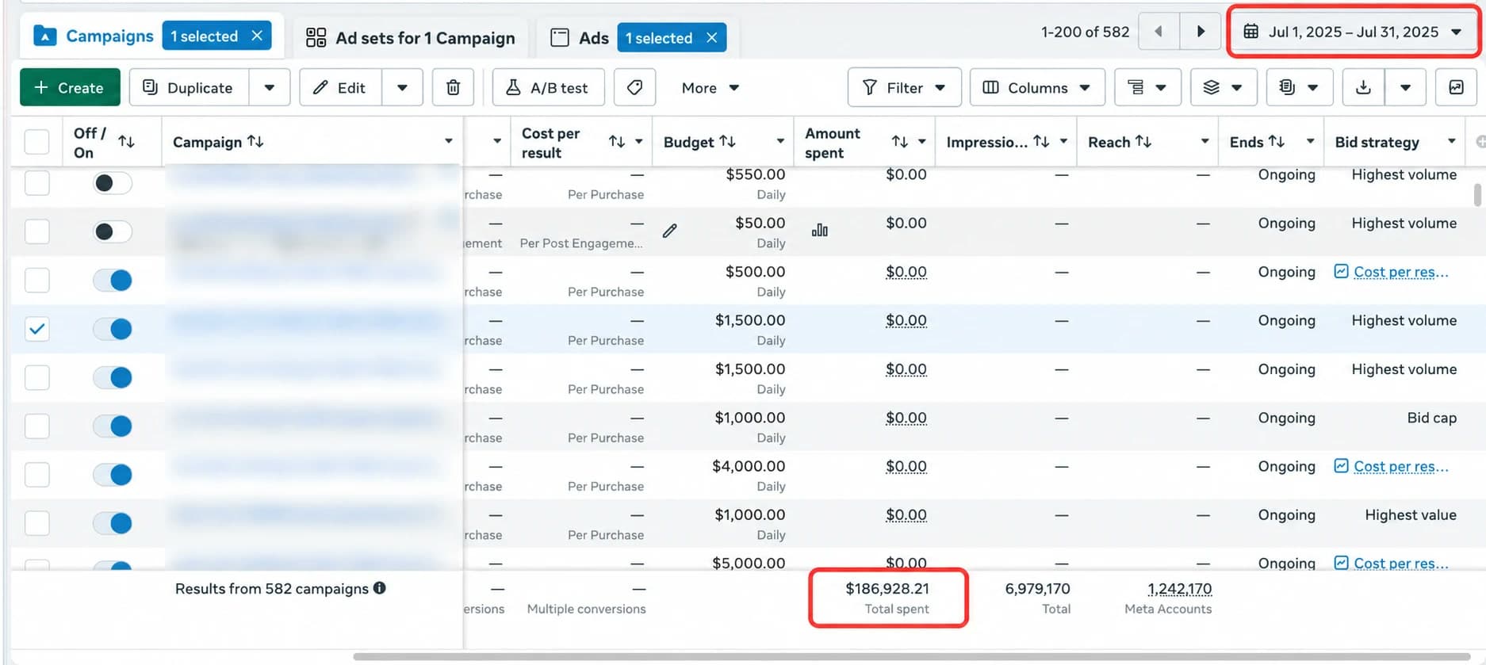The width and height of the screenshot is (1486, 665).
Task: Click the A/B test button
Action: pos(548,87)
